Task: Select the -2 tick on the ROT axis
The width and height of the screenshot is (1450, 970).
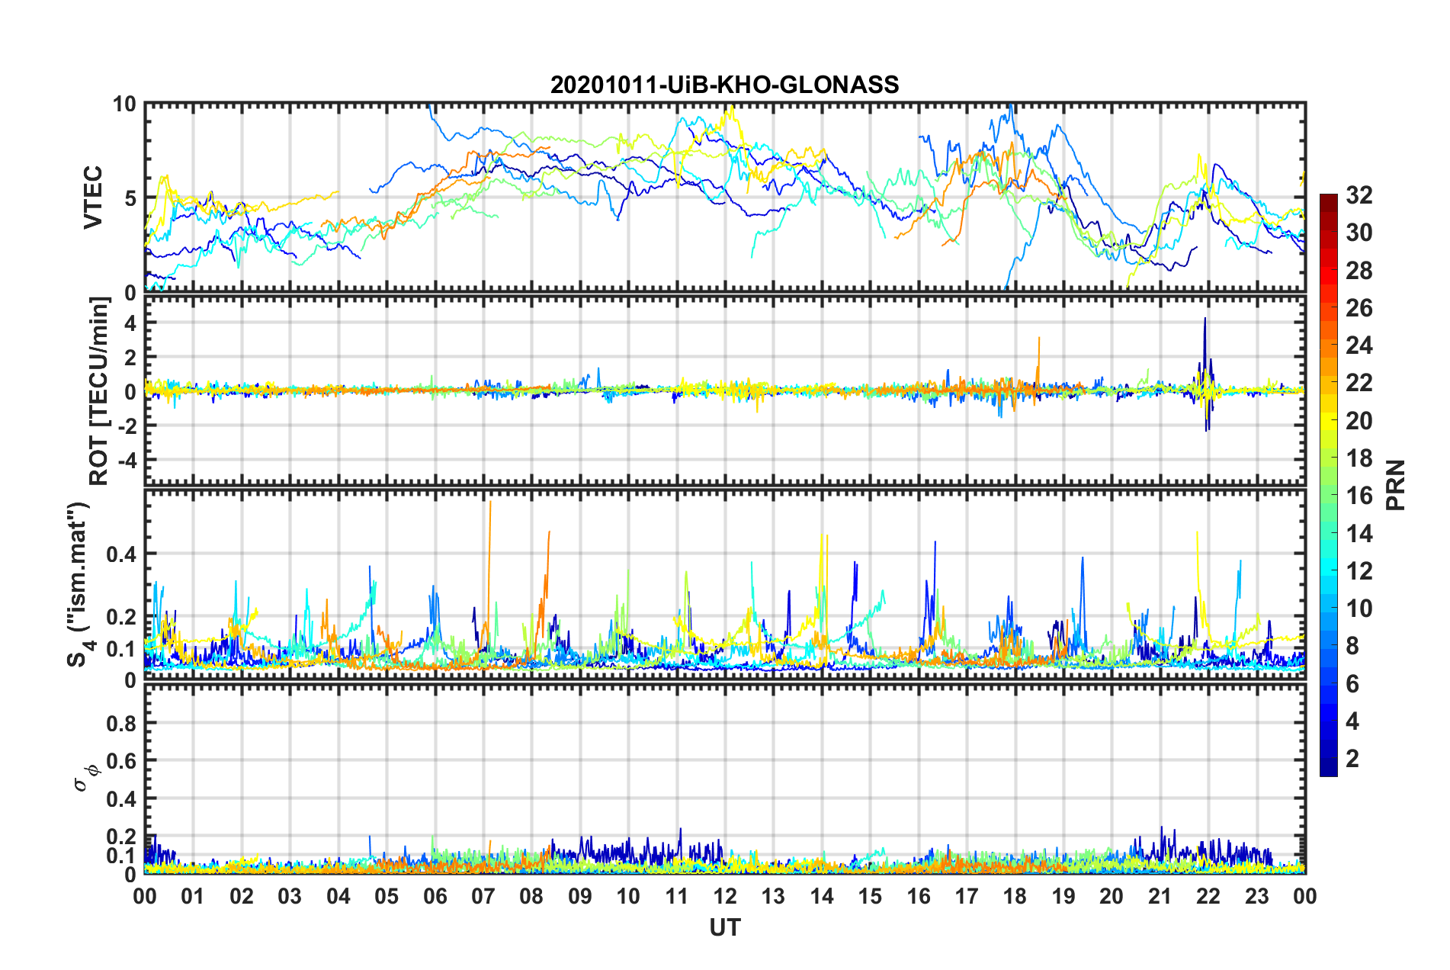Action: pyautogui.click(x=127, y=426)
